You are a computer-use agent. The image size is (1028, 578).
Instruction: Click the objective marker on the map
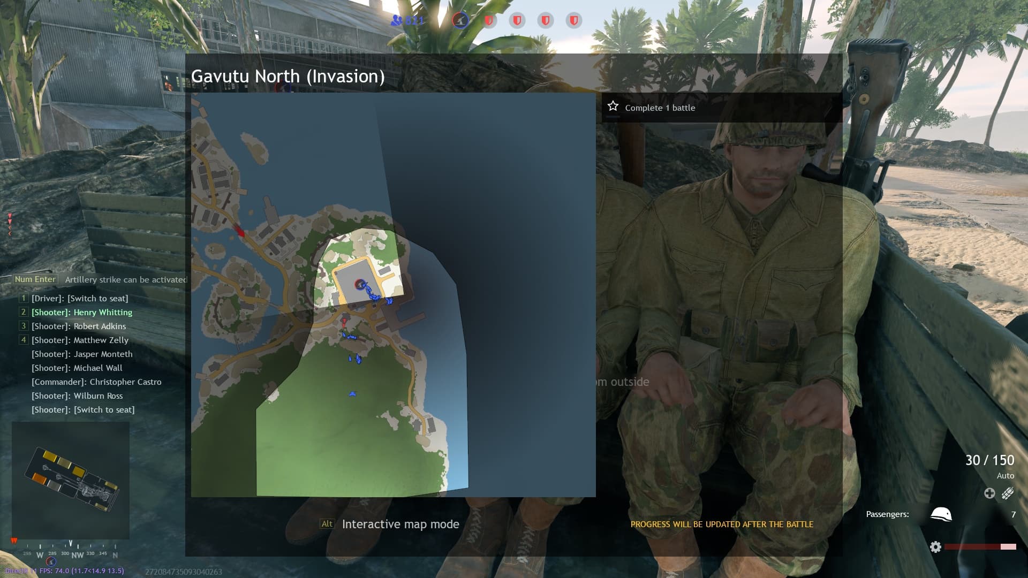tap(360, 284)
